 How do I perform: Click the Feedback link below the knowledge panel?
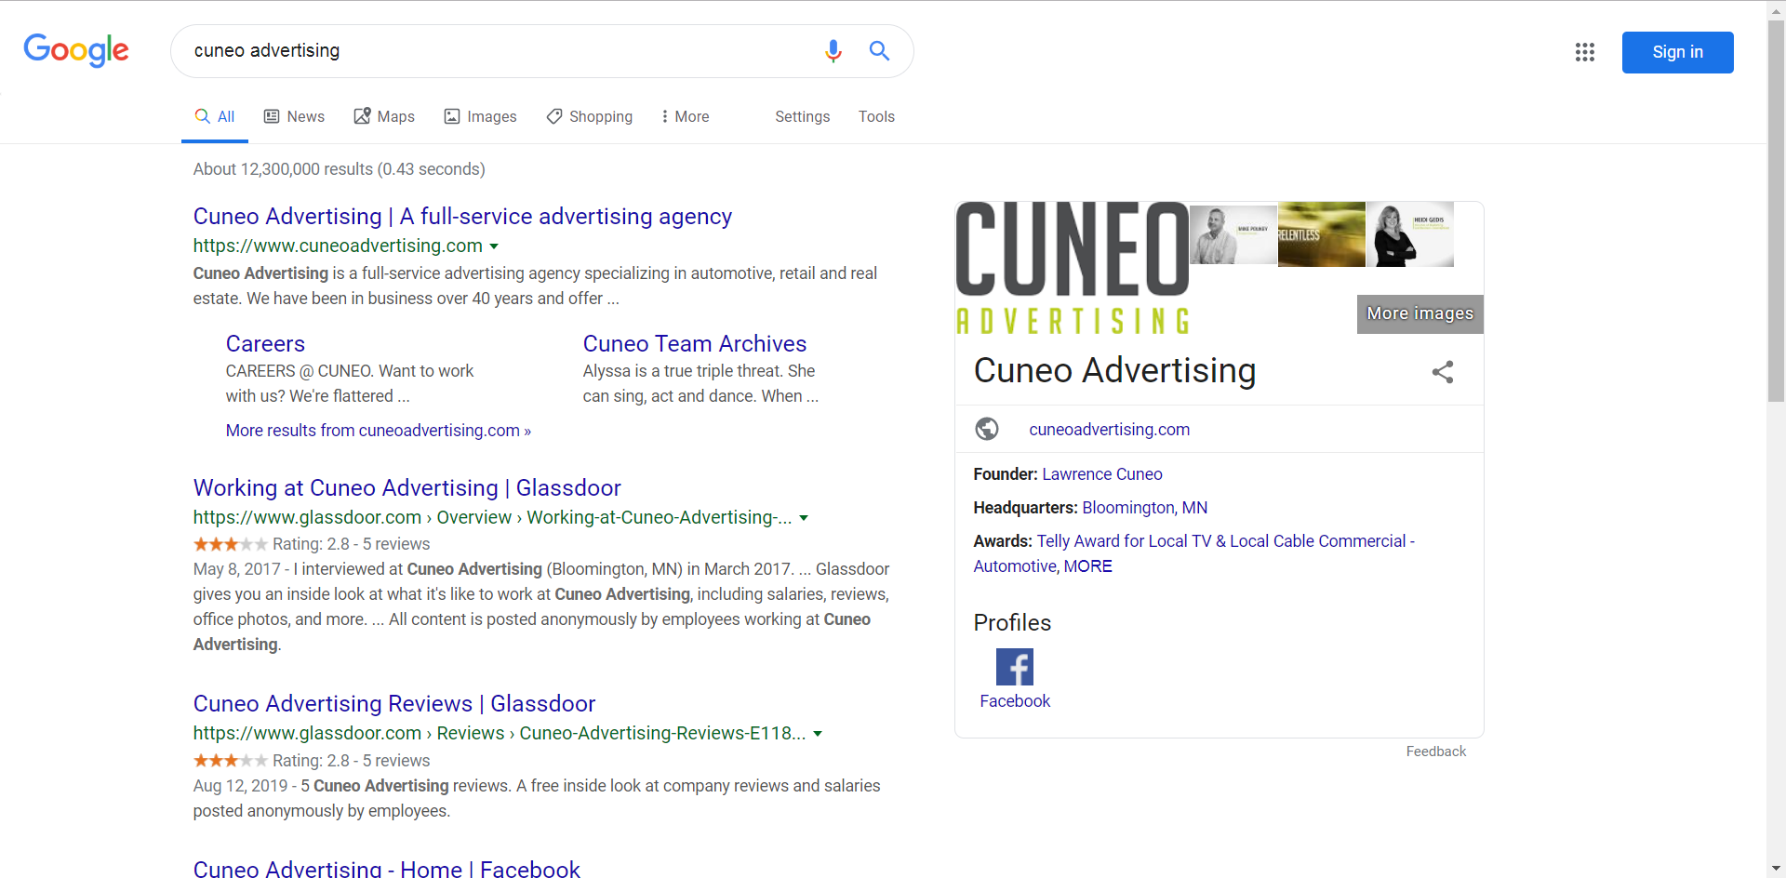[x=1436, y=752]
